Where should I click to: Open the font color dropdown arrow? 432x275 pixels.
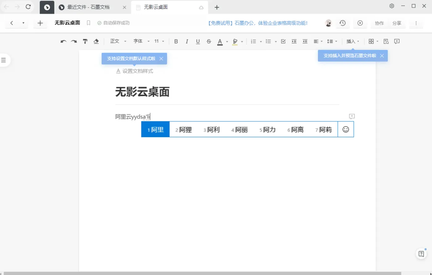227,42
